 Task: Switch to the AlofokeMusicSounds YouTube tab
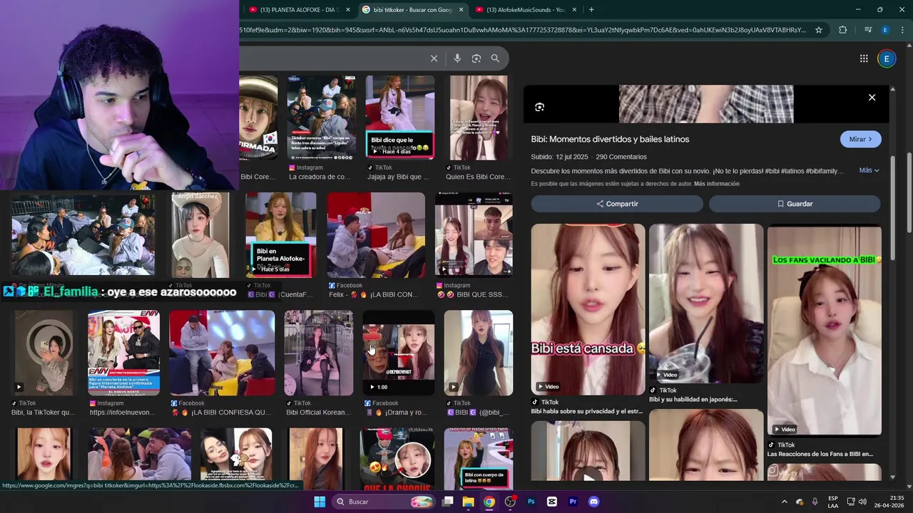tap(525, 9)
